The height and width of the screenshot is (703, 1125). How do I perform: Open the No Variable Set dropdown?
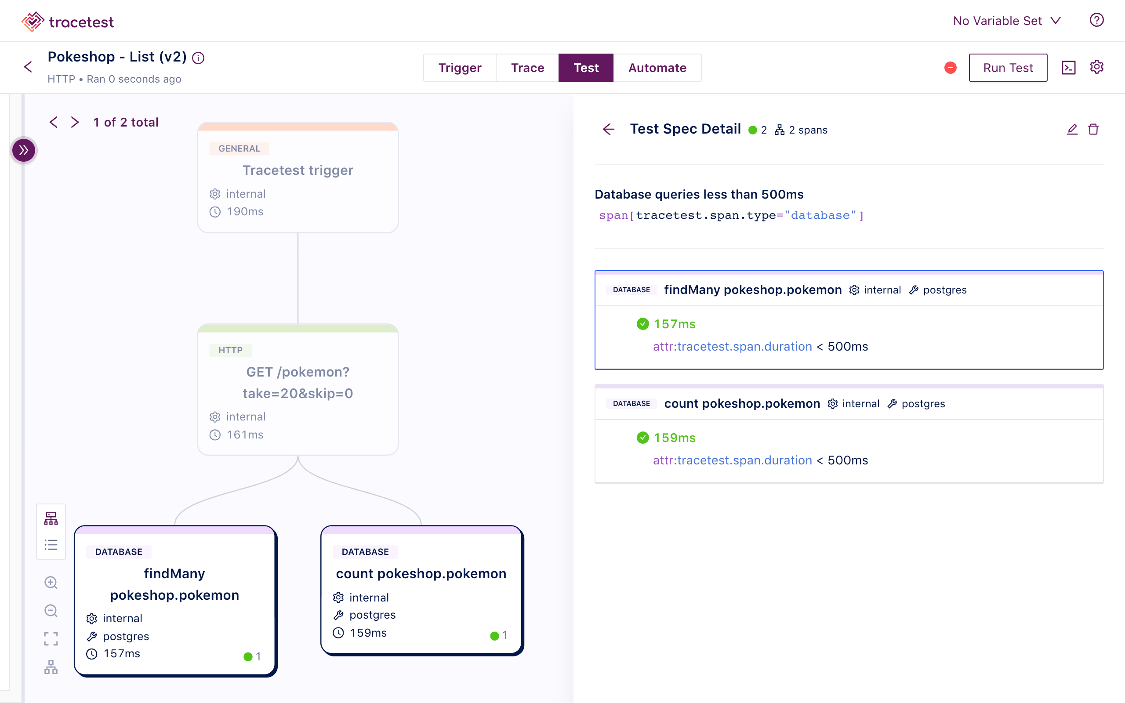[x=1006, y=21]
